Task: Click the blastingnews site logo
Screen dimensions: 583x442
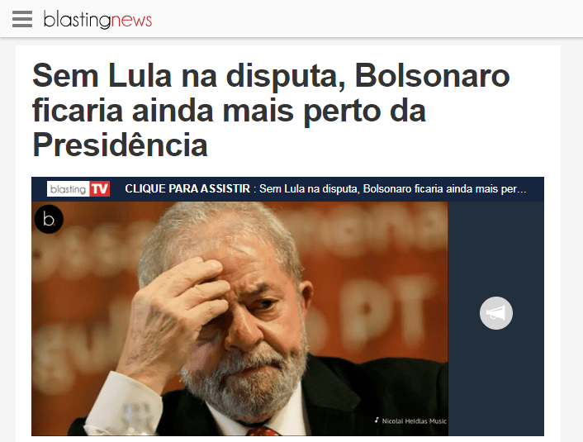Action: tap(97, 19)
